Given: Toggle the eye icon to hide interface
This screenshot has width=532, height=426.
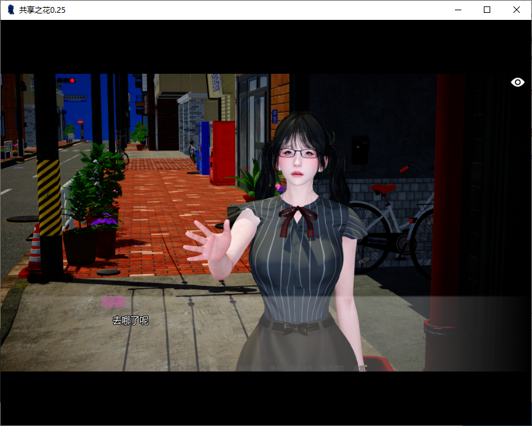Looking at the screenshot, I should (x=517, y=82).
